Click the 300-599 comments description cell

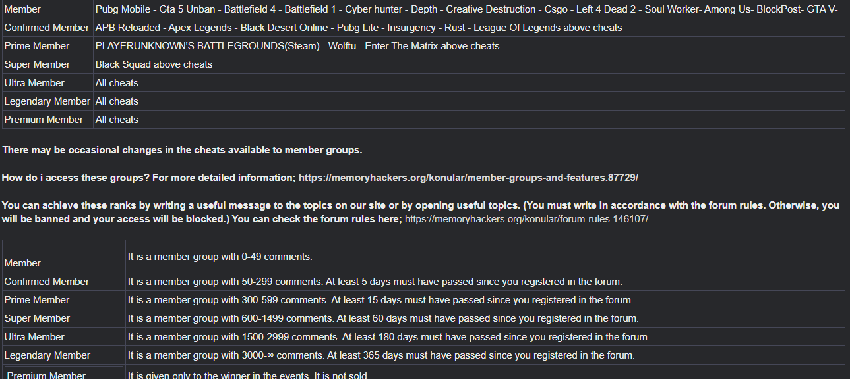485,300
